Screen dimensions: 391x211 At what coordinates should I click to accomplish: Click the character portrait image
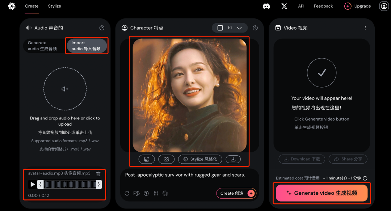tap(189, 95)
